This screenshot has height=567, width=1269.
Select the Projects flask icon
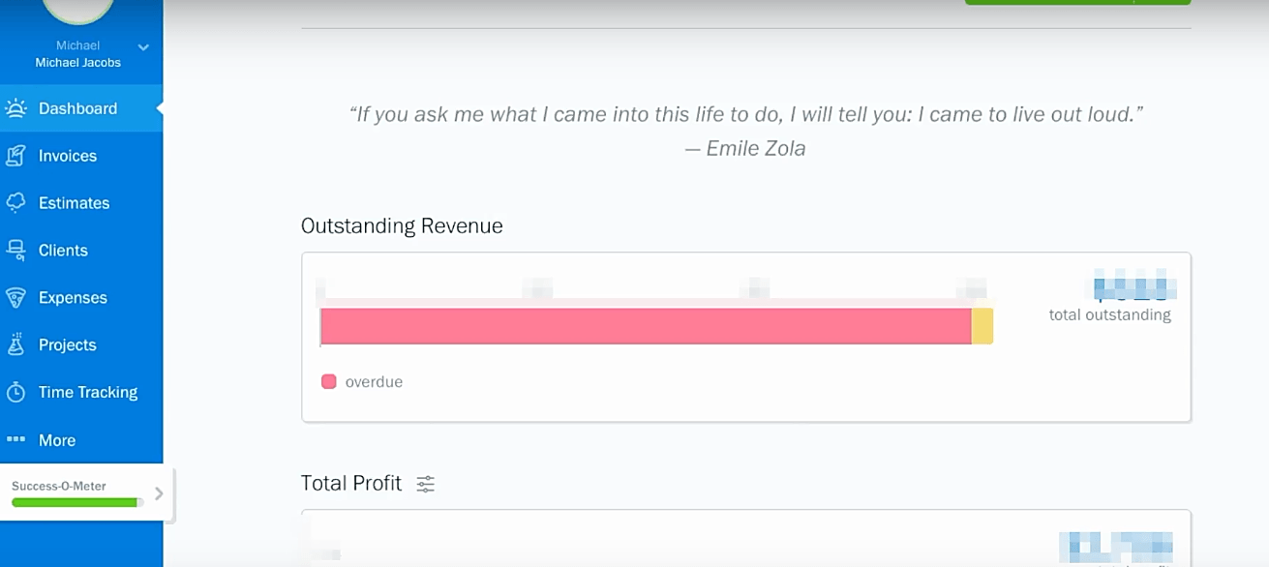[x=16, y=344]
